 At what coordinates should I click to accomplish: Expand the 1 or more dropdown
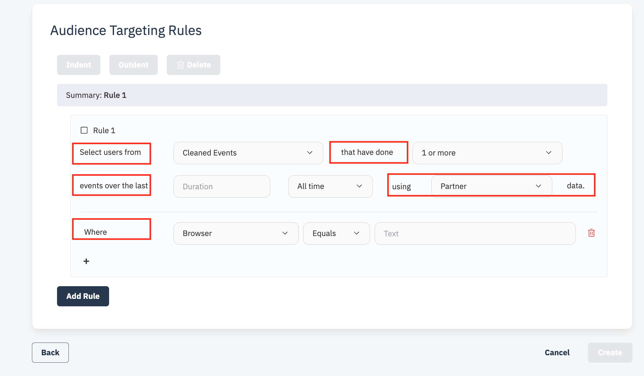(487, 153)
